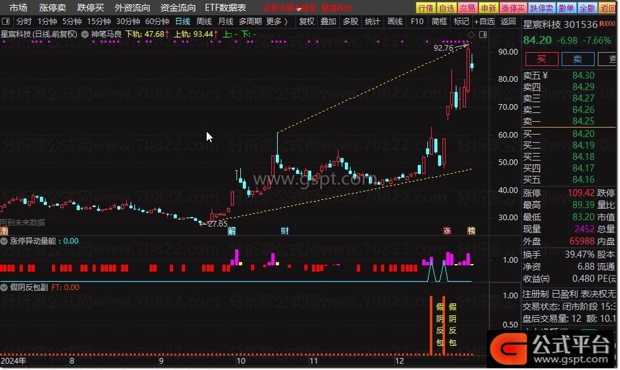Click the 买一 price 84.20

click(x=583, y=134)
